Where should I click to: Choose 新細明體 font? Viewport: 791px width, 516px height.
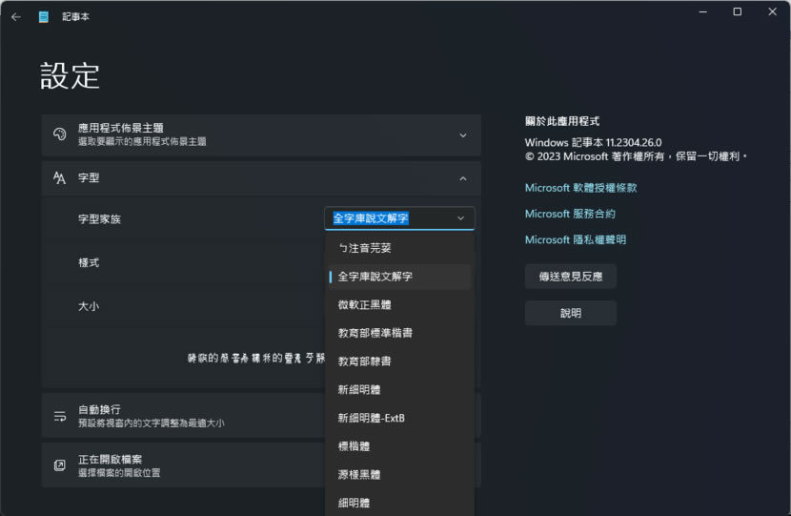[x=399, y=390]
